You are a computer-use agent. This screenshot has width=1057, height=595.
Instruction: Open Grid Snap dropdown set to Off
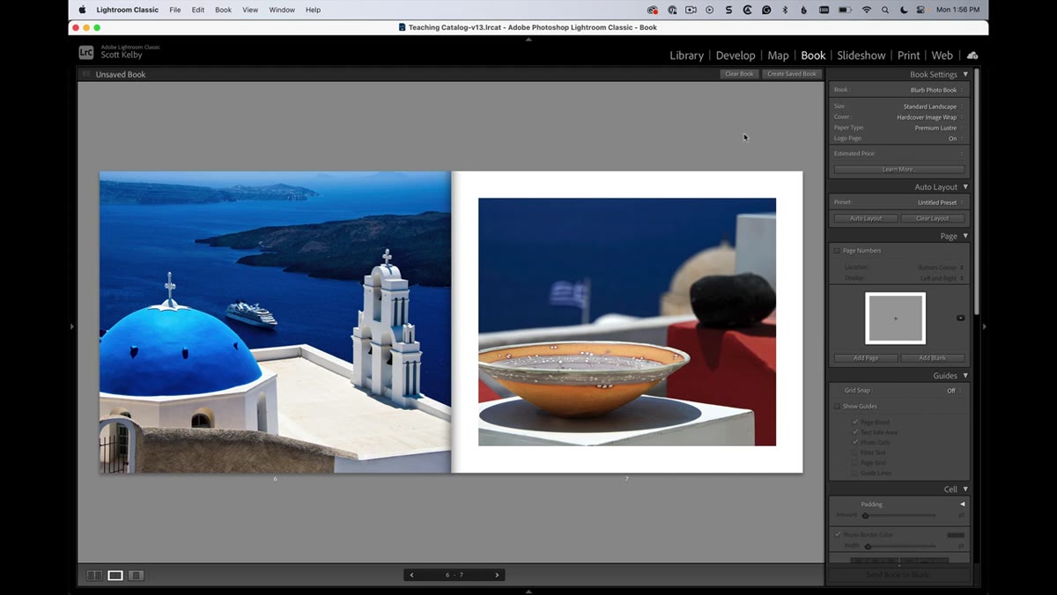coord(954,391)
